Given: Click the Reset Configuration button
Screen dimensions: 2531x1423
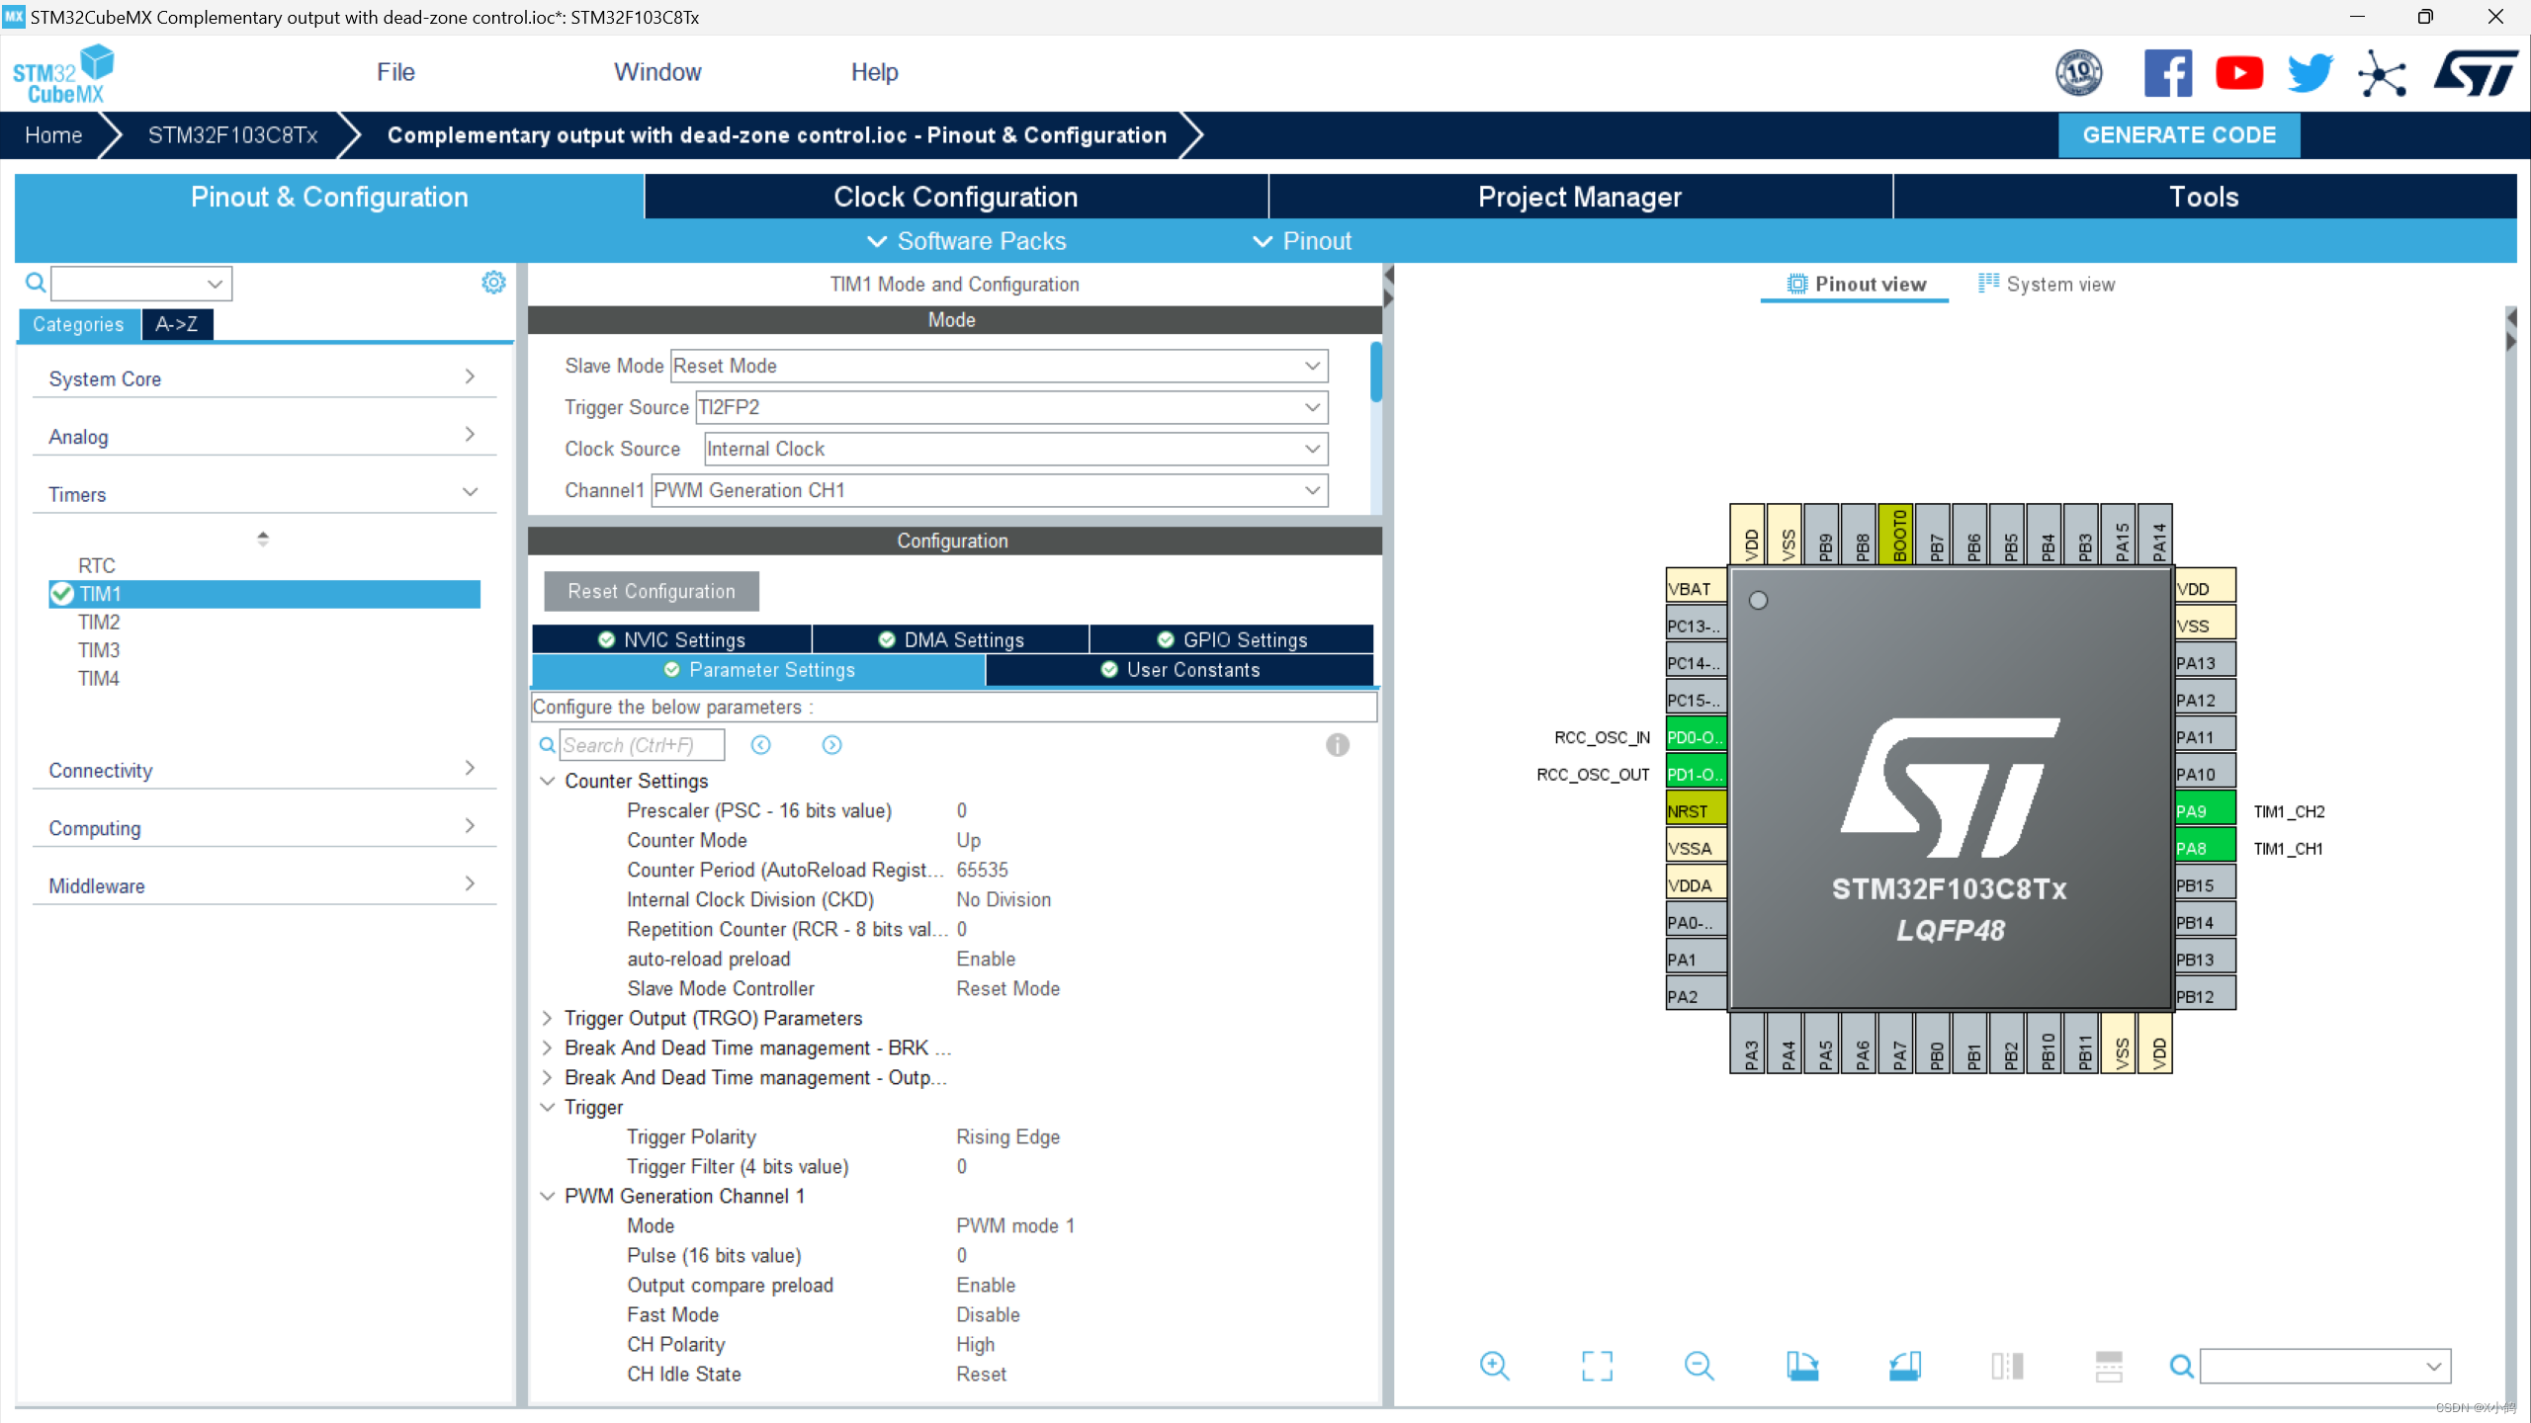Looking at the screenshot, I should point(652,591).
